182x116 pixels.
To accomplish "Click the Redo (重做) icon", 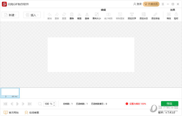I will [x=57, y=15].
